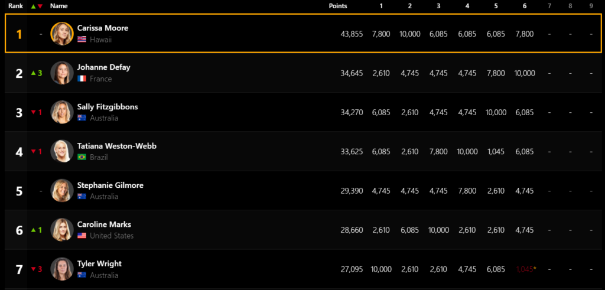The height and width of the screenshot is (290, 605).
Task: Select Johanne Defay's profile picture
Action: coord(62,73)
